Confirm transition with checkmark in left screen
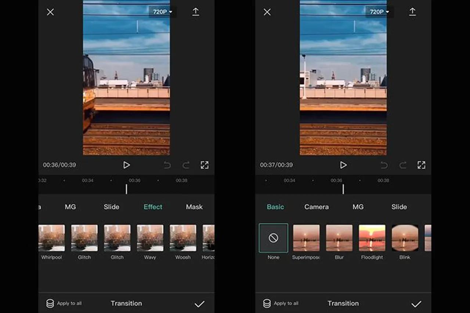Viewport: 470px width, 313px height. tap(199, 304)
